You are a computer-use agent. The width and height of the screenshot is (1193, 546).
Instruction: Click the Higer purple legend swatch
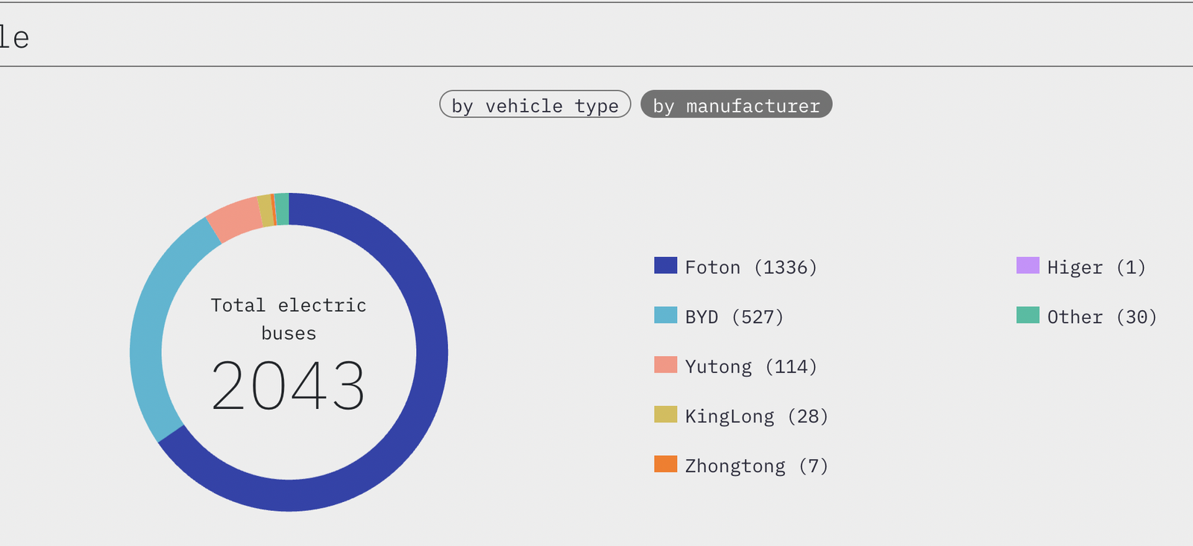click(x=1028, y=265)
